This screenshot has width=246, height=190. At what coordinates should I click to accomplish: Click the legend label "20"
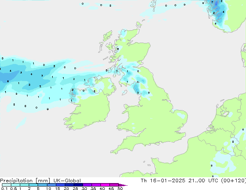(x=66, y=188)
